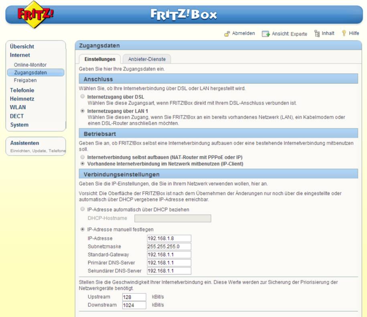Switch view via Ansicht: Experte link

pos(289,34)
